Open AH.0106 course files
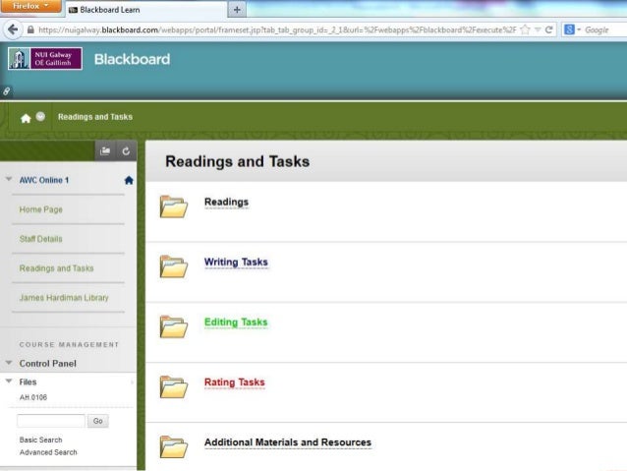The image size is (627, 471). pyautogui.click(x=33, y=397)
